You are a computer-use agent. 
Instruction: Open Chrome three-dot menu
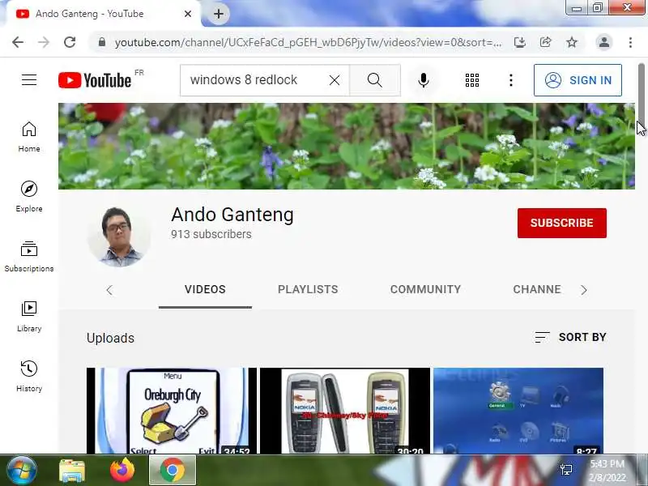630,42
